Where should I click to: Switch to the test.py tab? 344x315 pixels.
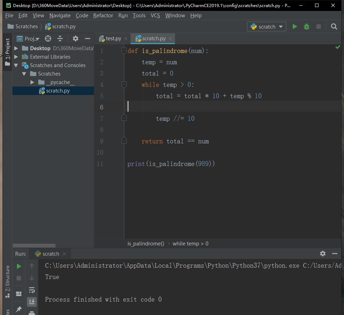click(112, 38)
